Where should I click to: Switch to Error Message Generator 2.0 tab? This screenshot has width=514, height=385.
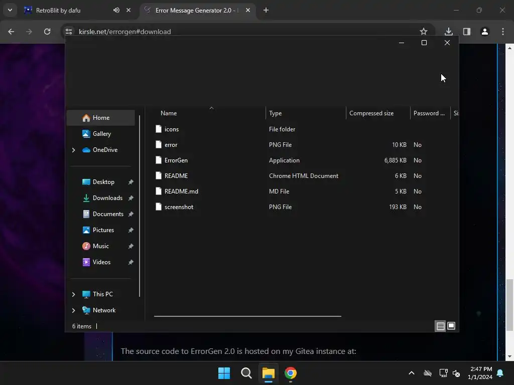197,10
